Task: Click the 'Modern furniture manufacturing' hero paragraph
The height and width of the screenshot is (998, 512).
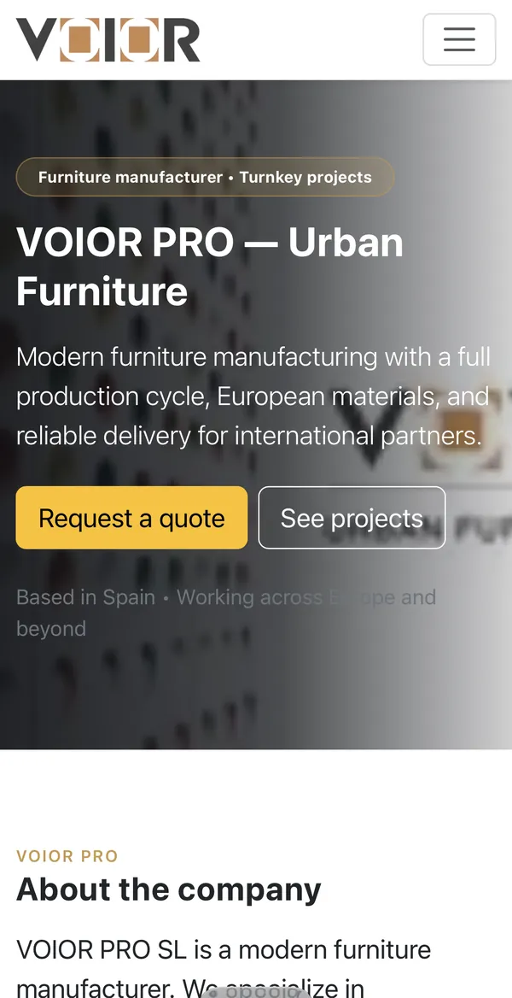Action: [253, 396]
